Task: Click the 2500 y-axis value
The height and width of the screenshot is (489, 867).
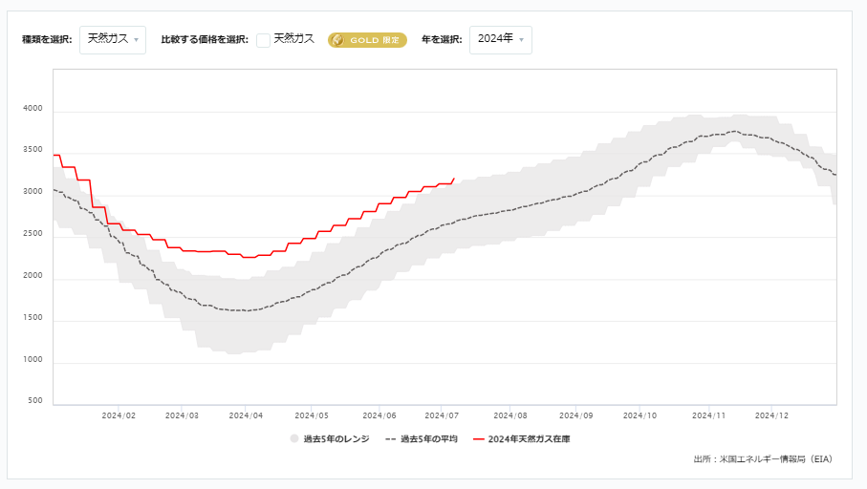Action: pos(33,234)
